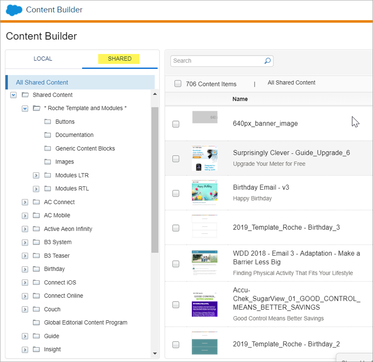This screenshot has width=373, height=362.
Task: Sort by the Name column header
Action: [240, 99]
